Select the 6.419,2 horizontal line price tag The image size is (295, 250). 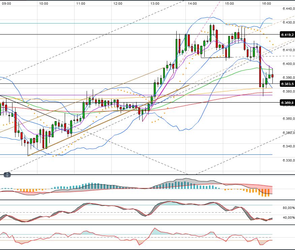point(287,35)
